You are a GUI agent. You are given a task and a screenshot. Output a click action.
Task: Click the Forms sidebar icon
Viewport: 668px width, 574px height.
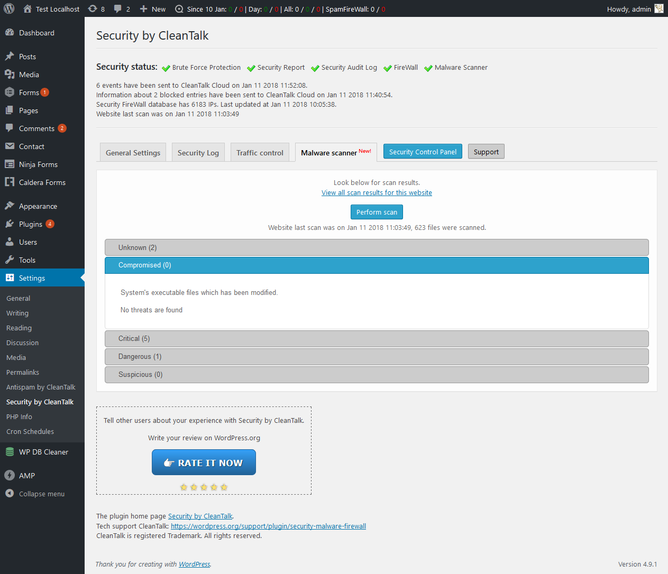click(x=10, y=92)
